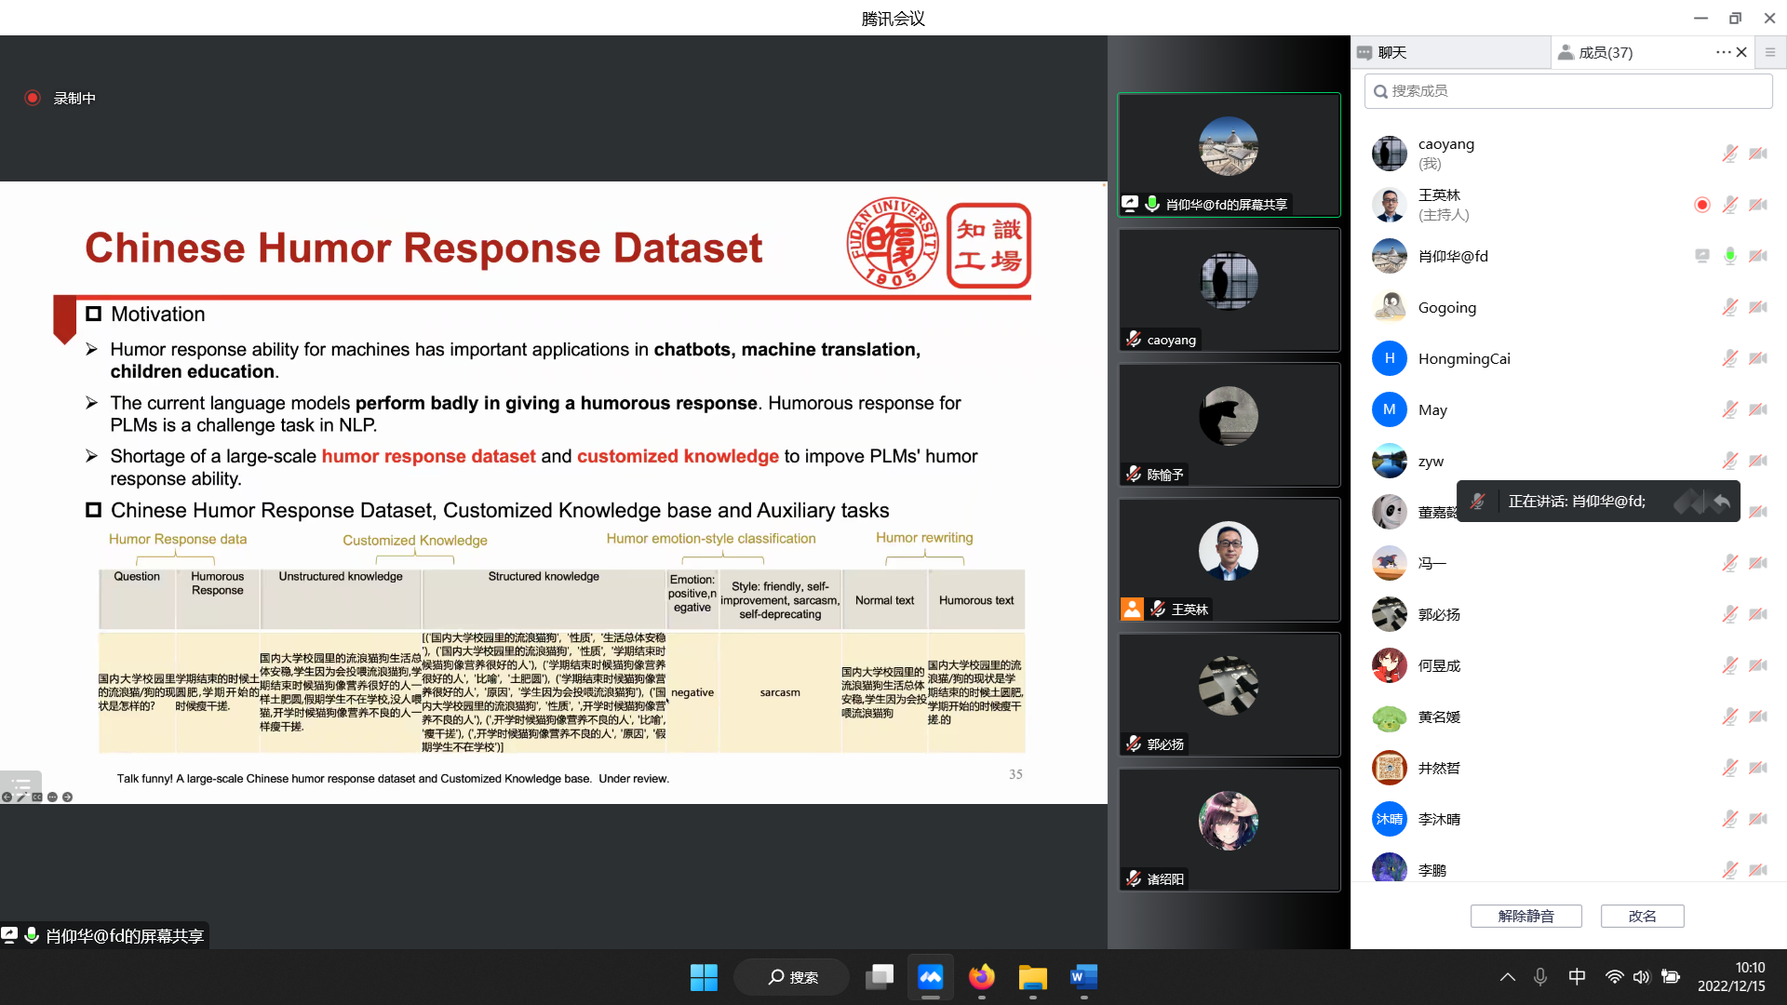Click Gogoing's avatar in member list
The height and width of the screenshot is (1005, 1787).
coord(1390,307)
